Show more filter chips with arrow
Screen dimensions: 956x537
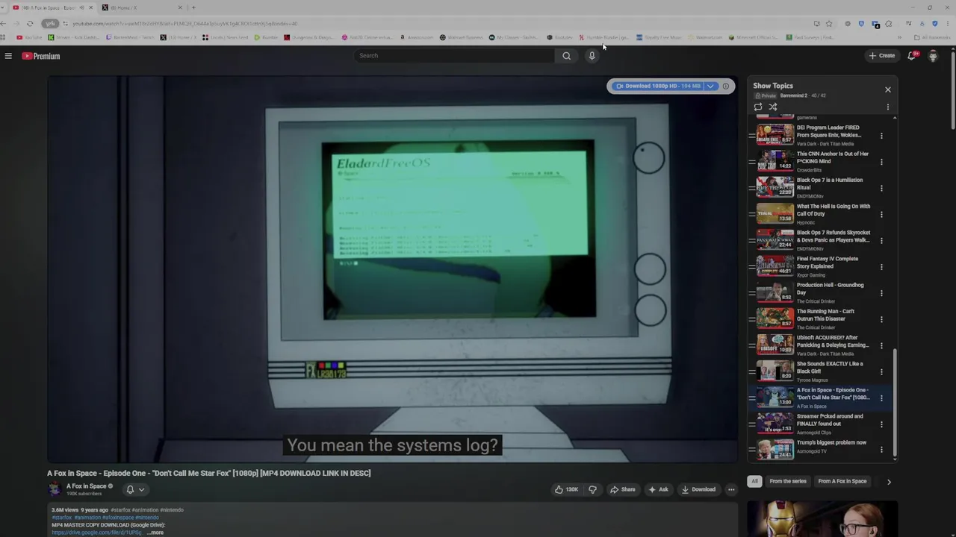tap(889, 482)
